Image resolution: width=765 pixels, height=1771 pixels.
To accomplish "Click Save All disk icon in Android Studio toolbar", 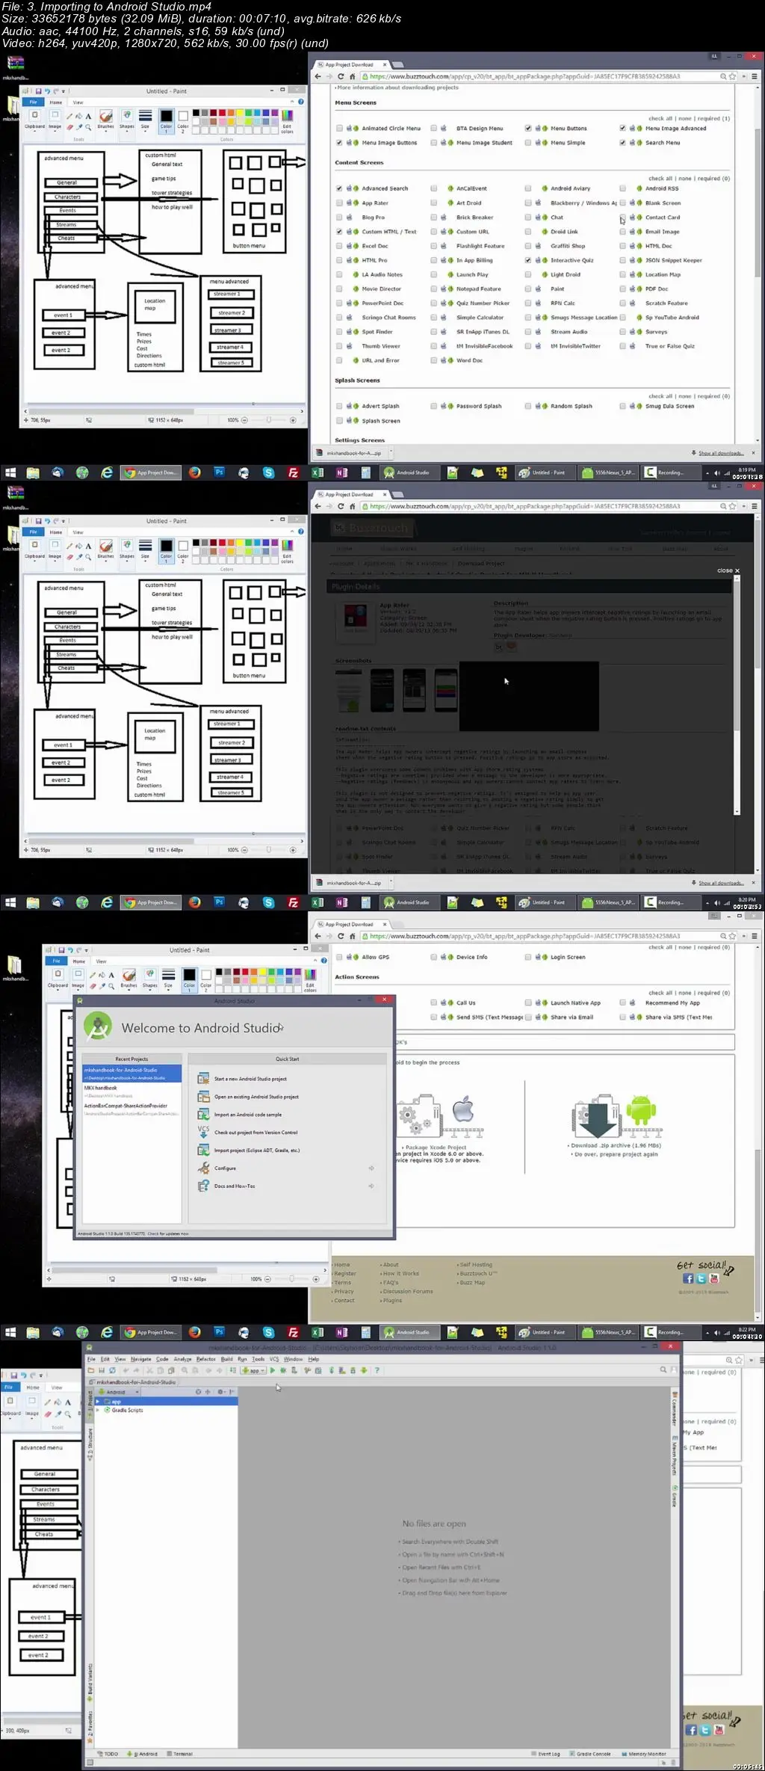I will (x=102, y=1370).
